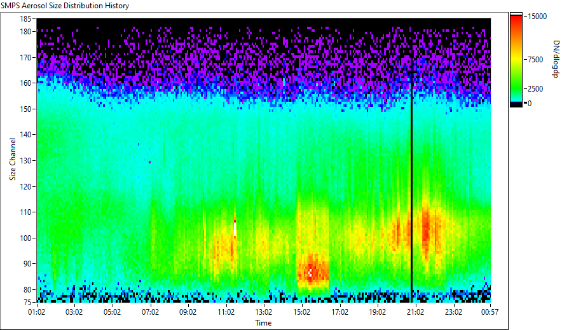Click the 01:02 start time label
The width and height of the screenshot is (562, 330).
point(37,312)
